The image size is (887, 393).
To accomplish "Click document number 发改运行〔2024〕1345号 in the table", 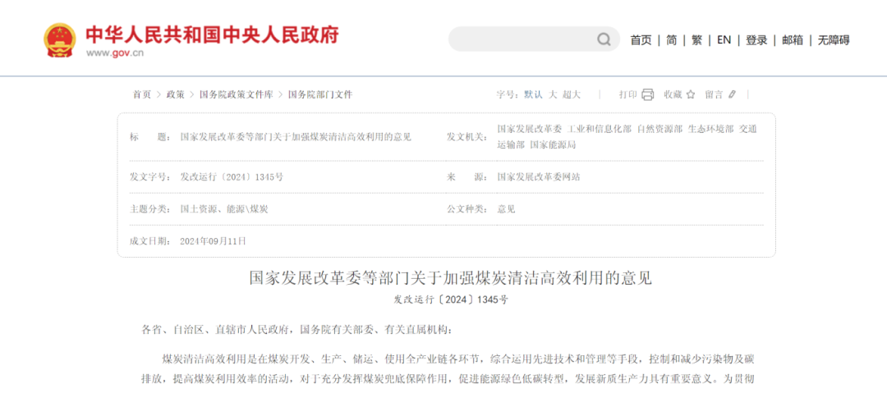I will tap(232, 177).
